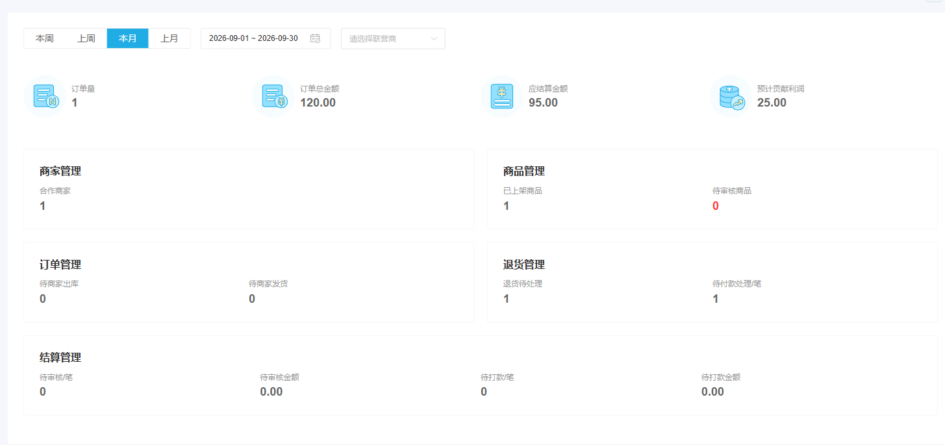Viewport: 945px width, 445px height.
Task: Click the 订单管理 heading
Action: tap(60, 264)
